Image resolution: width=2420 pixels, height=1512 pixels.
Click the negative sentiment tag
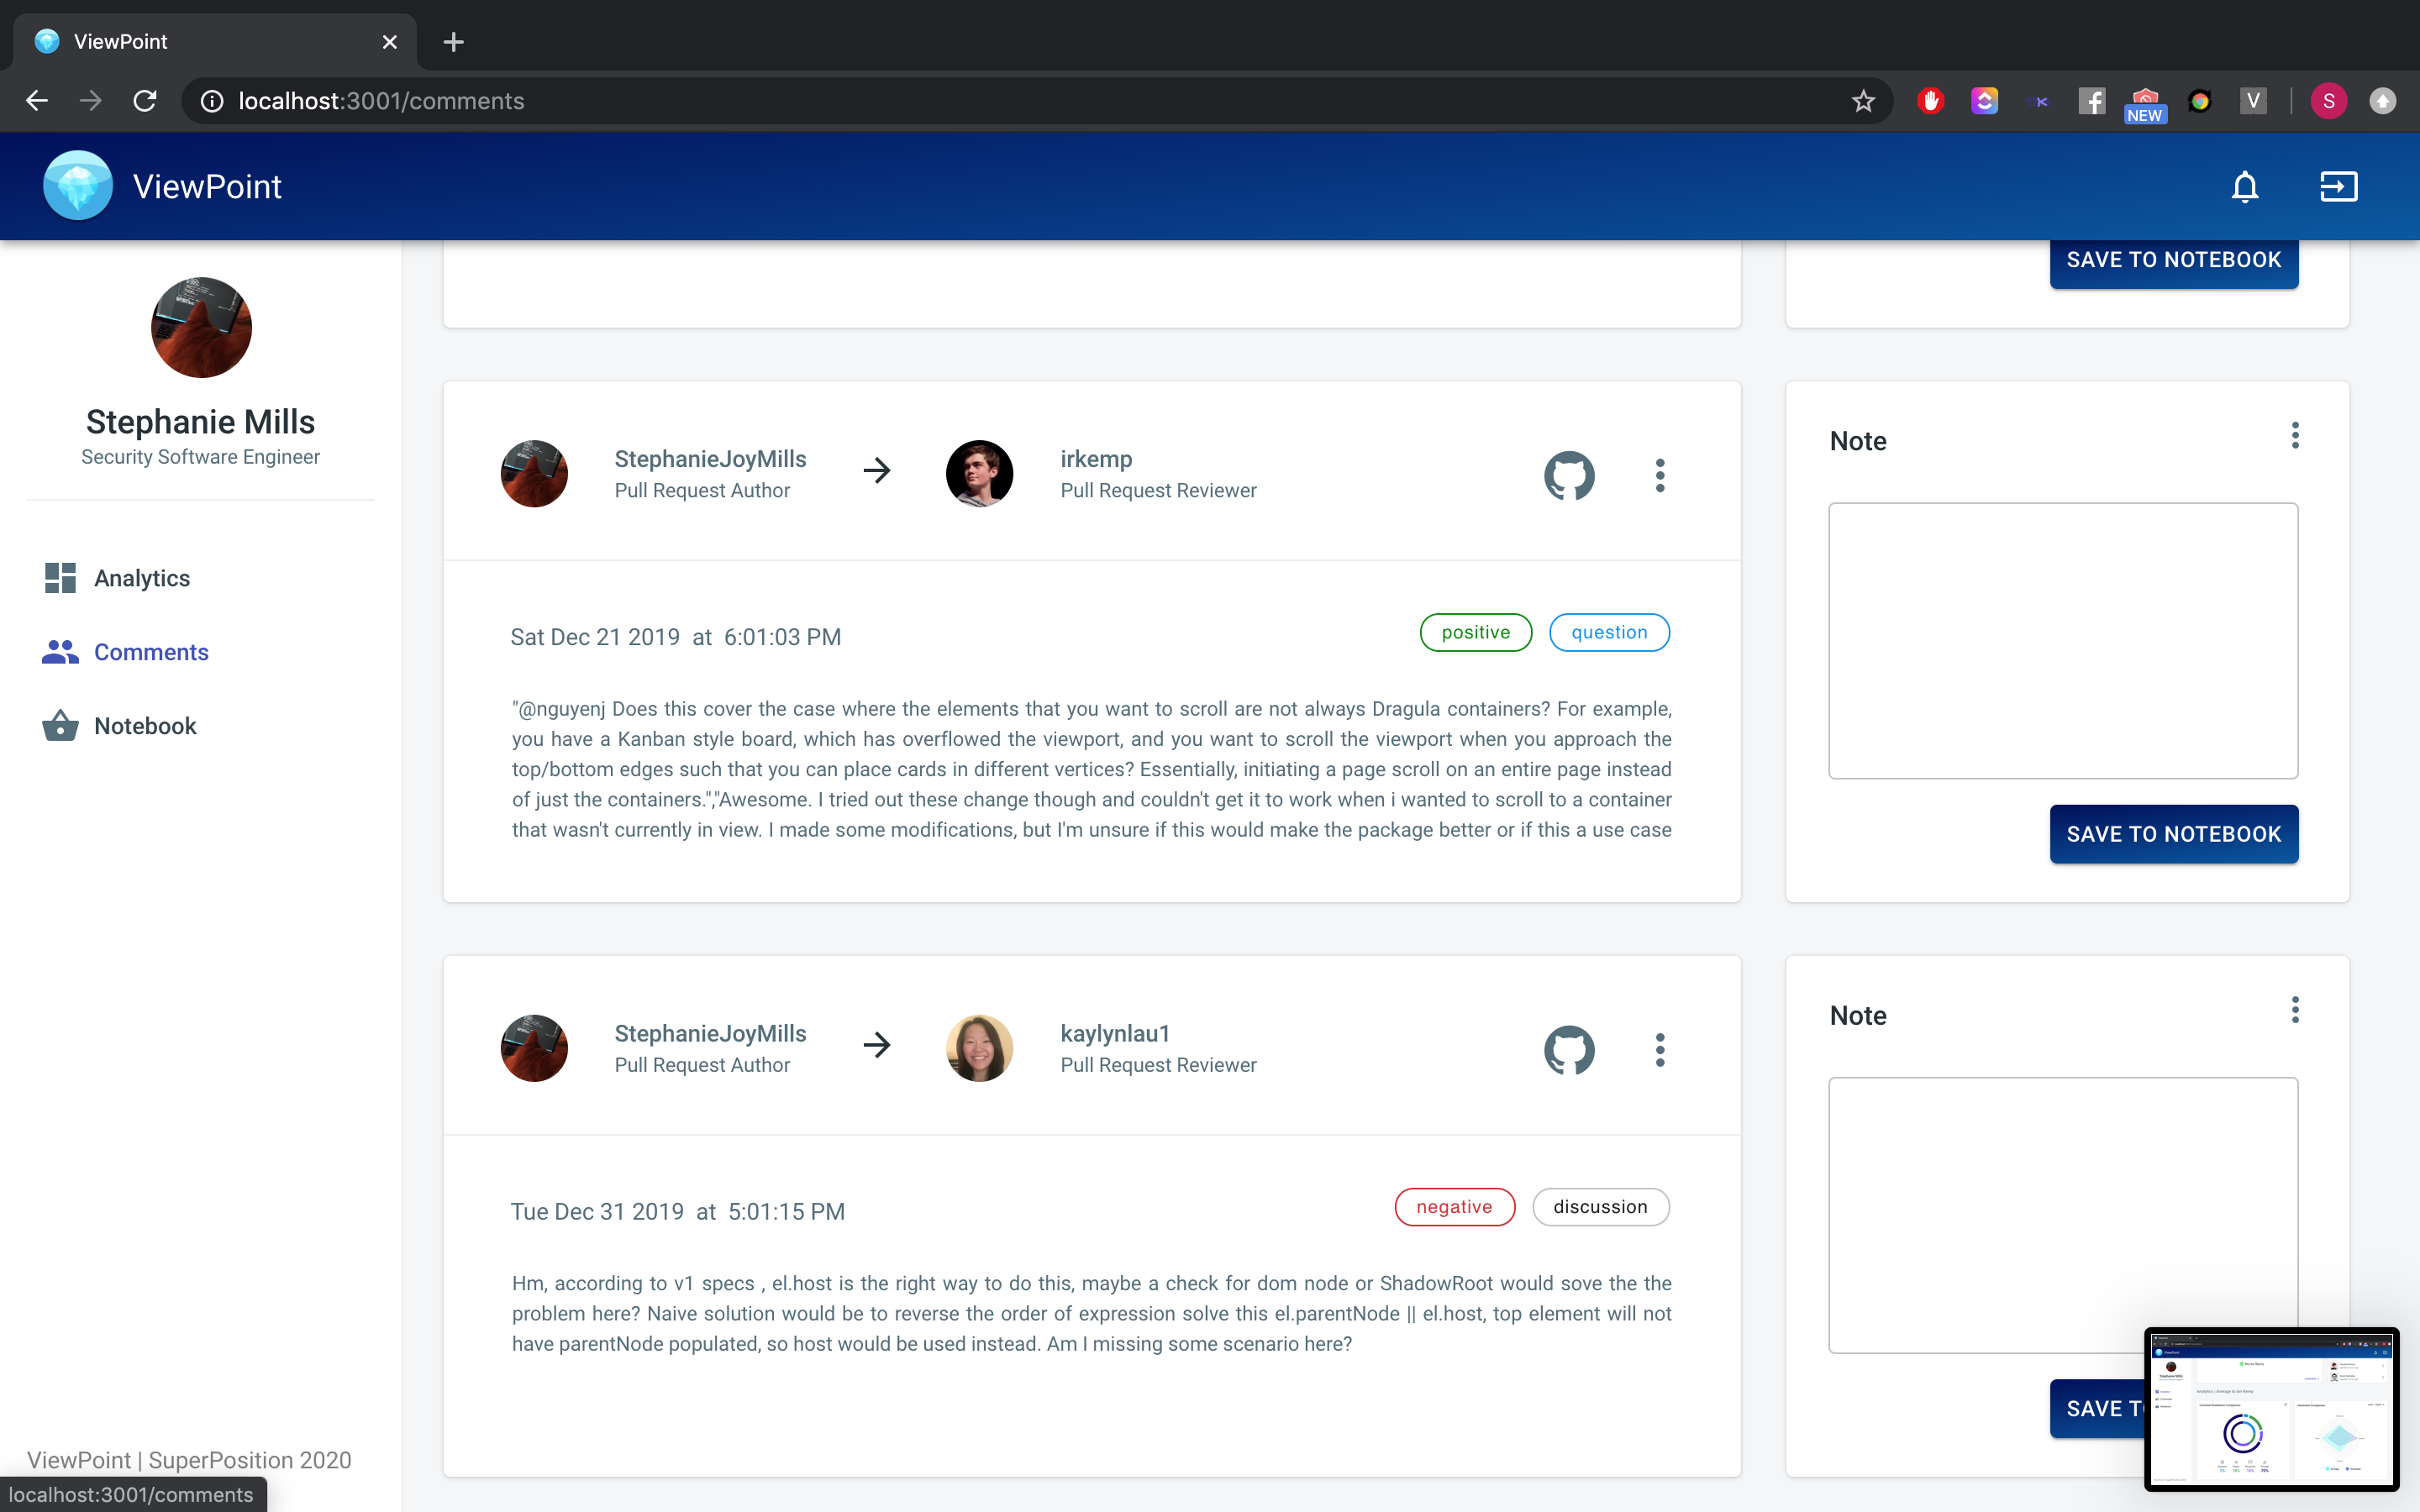[1454, 1207]
